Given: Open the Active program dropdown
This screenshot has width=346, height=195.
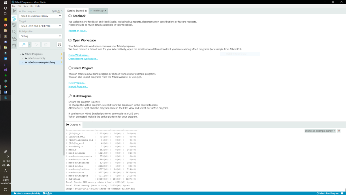Looking at the screenshot, I should [x=41, y=16].
